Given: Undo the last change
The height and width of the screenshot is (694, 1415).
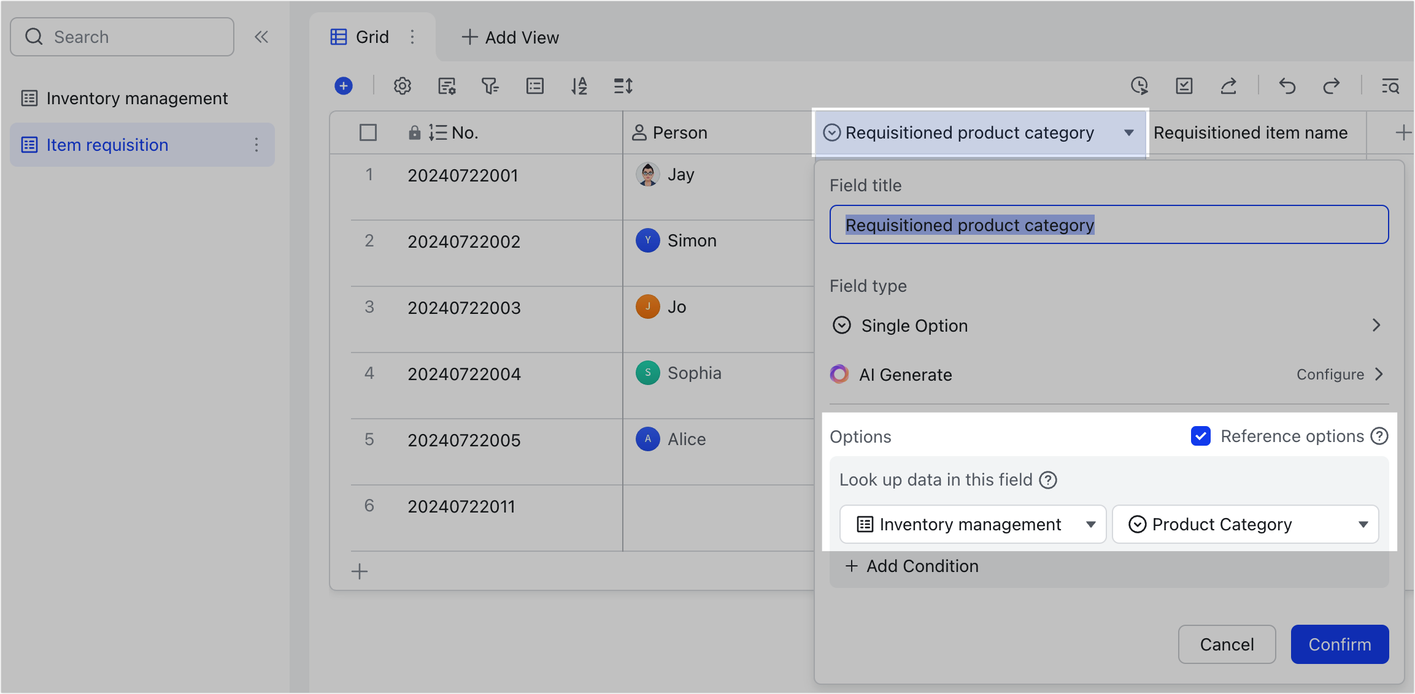Looking at the screenshot, I should (1287, 86).
